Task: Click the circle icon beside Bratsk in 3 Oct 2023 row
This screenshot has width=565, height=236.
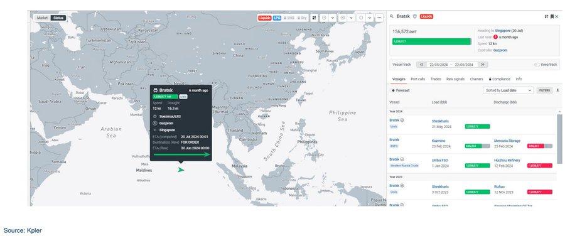Action: 402,186
